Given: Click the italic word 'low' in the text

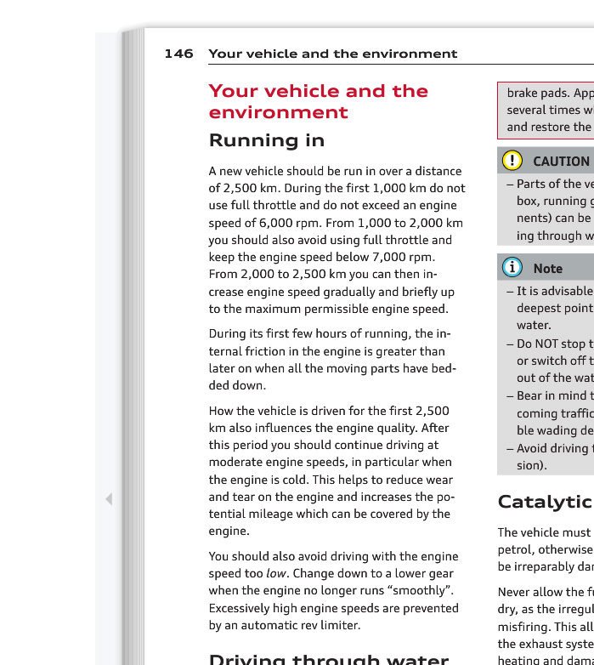Looking at the screenshot, I should pyautogui.click(x=276, y=573).
